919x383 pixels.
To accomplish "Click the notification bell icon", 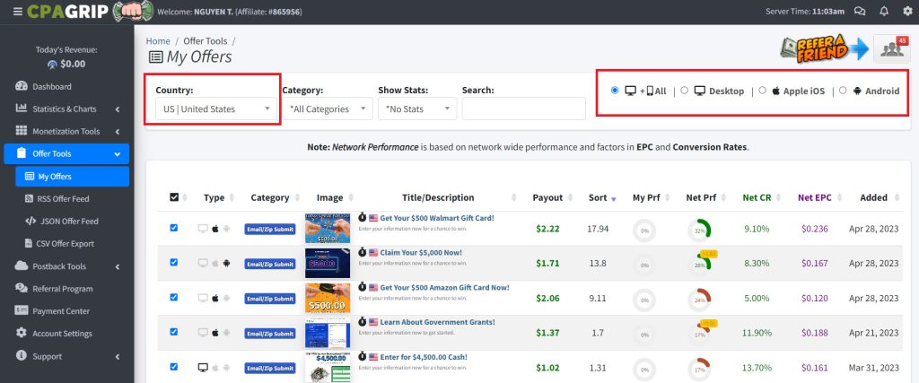I will point(883,12).
